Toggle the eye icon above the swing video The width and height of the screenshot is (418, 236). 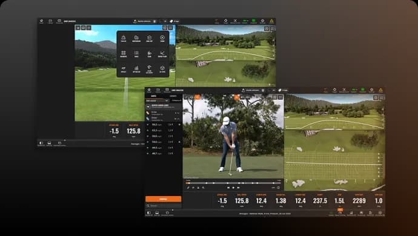[191, 97]
